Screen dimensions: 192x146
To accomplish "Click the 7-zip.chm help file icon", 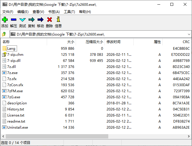I will pos(4,54).
